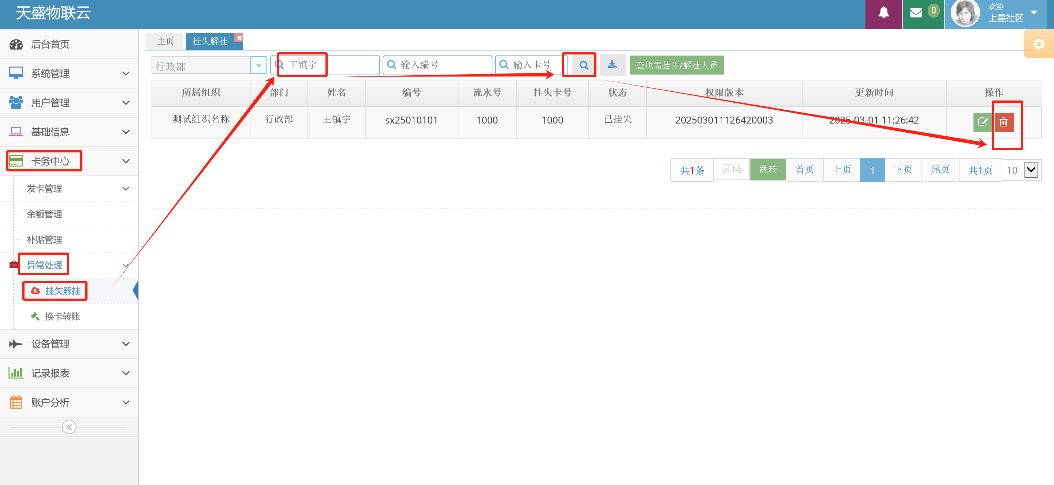Open 补贴管理 page
Image resolution: width=1054 pixels, height=485 pixels.
point(45,240)
